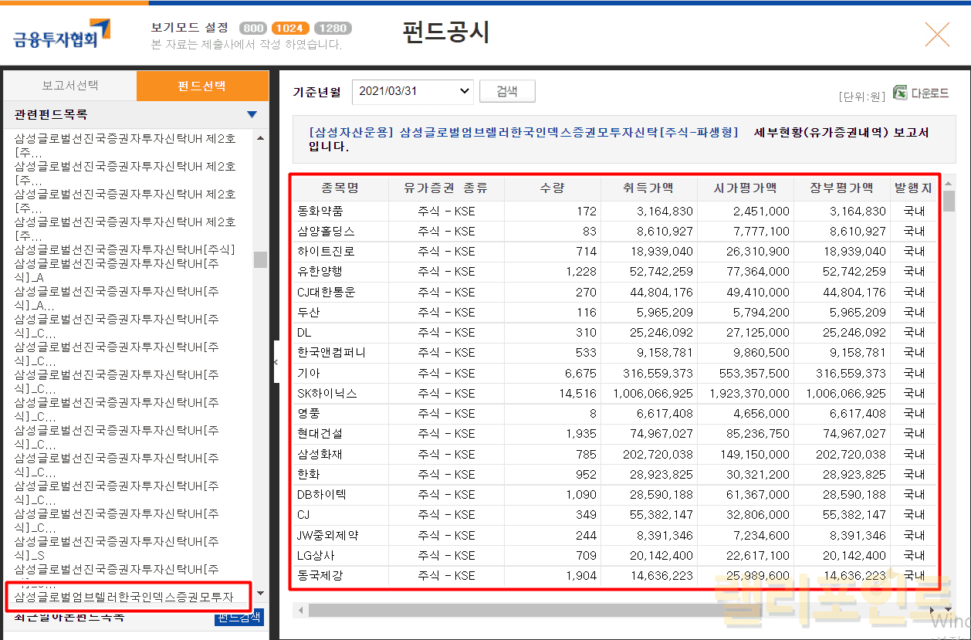Click the table vertical scrollbar thumb
This screenshot has width=971, height=640.
(949, 201)
